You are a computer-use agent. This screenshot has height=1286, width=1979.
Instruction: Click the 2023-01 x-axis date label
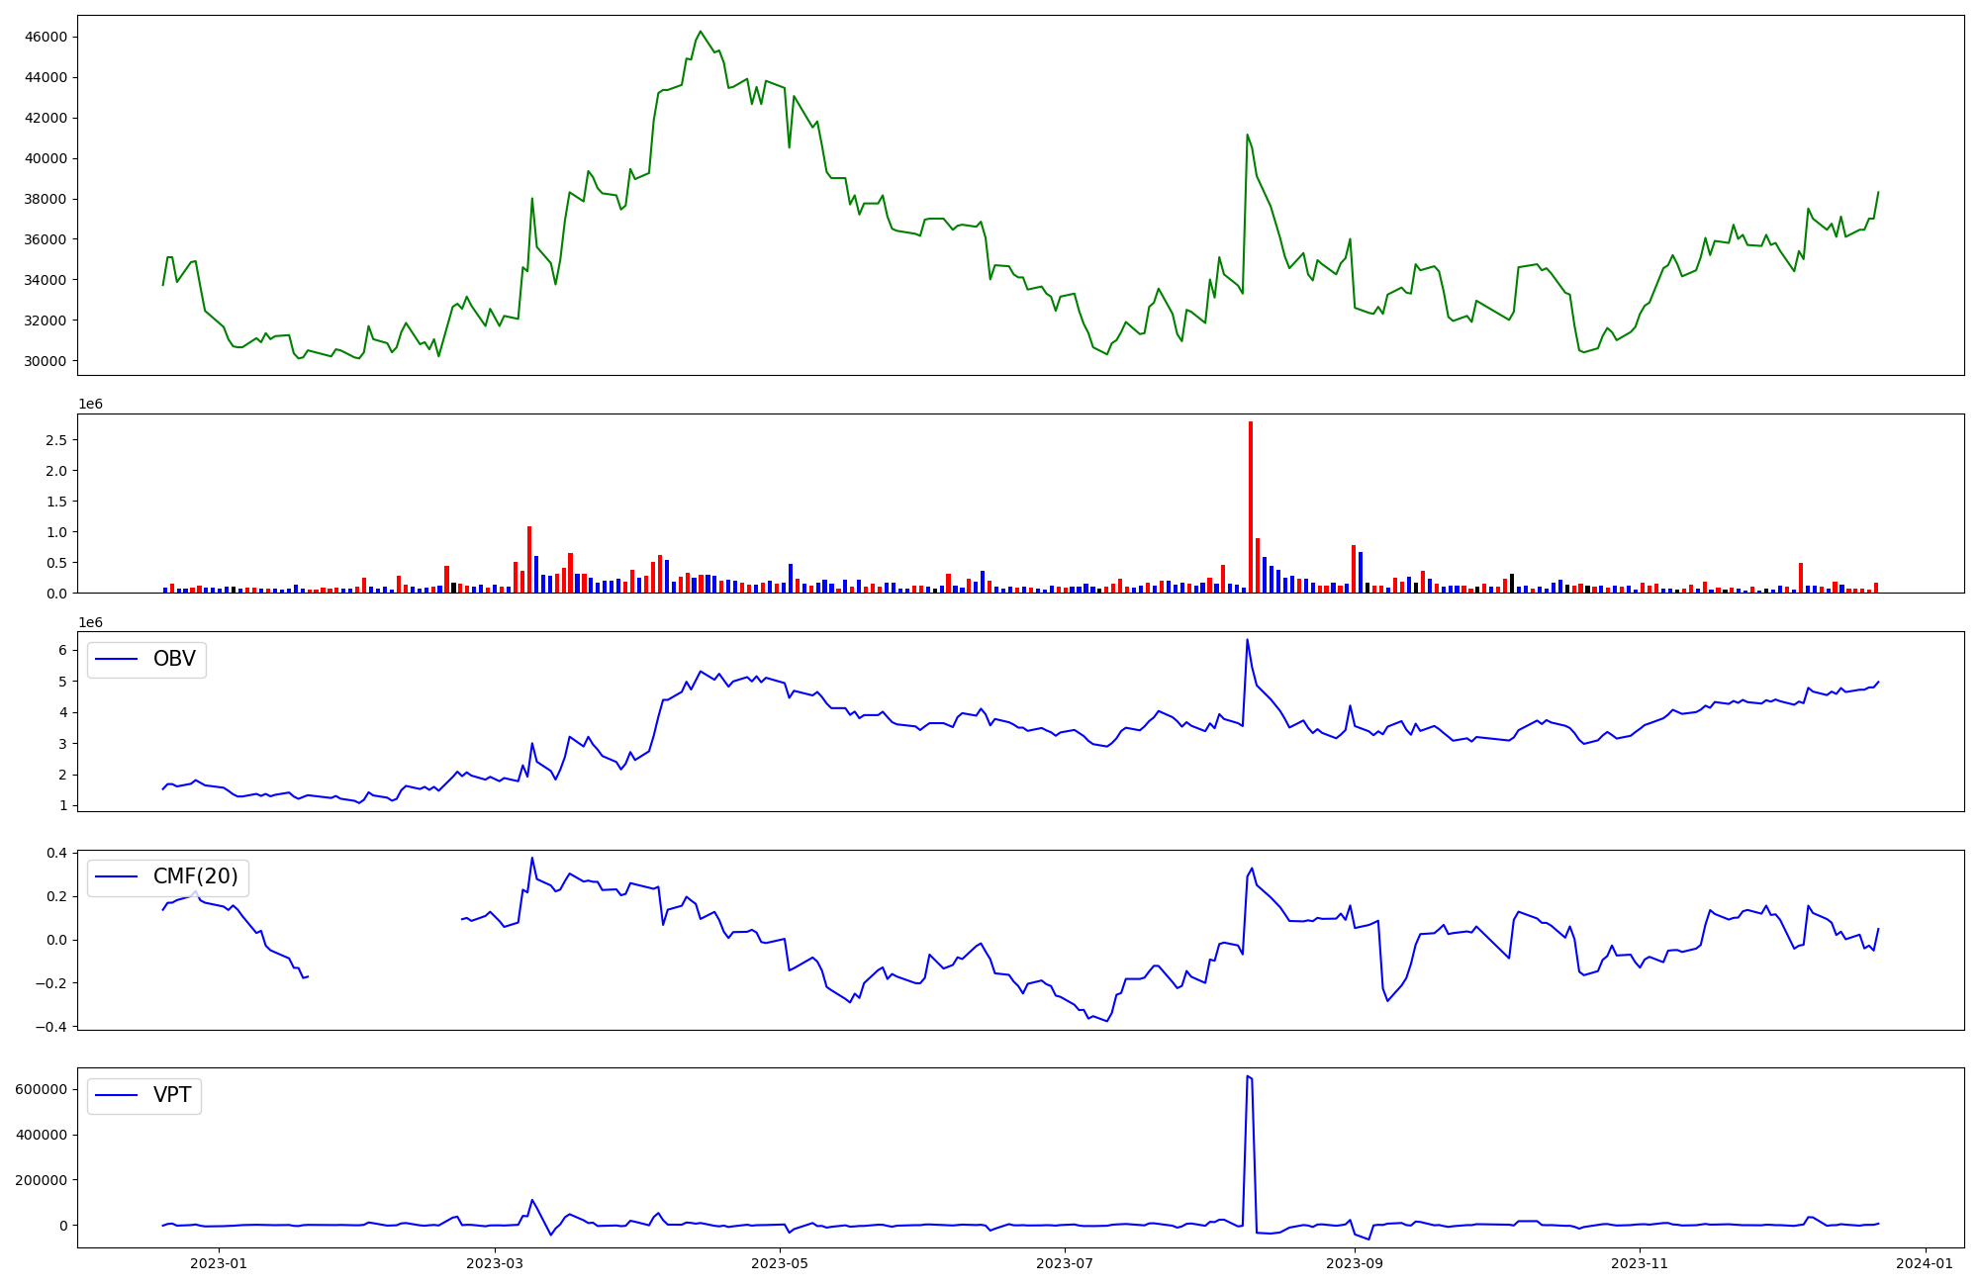click(x=218, y=1263)
